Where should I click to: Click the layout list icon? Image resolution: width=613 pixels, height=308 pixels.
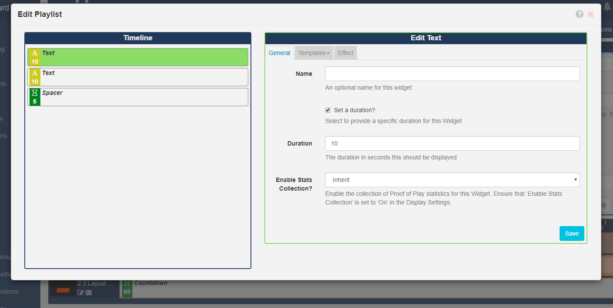(89, 293)
